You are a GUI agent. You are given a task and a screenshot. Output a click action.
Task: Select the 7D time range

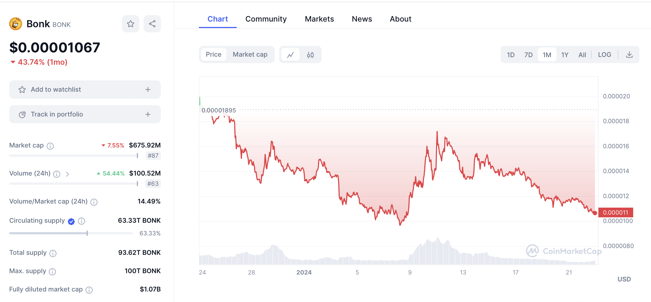[528, 55]
